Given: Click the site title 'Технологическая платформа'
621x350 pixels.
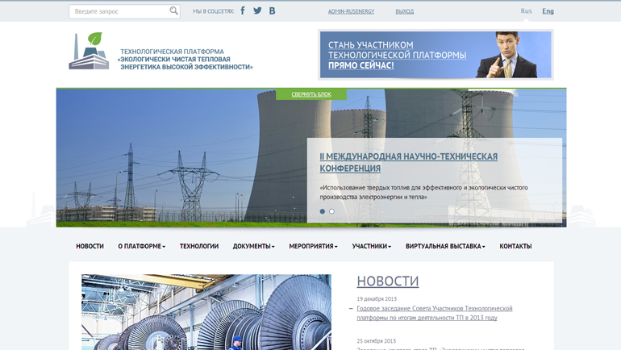Looking at the screenshot, I should [x=186, y=60].
